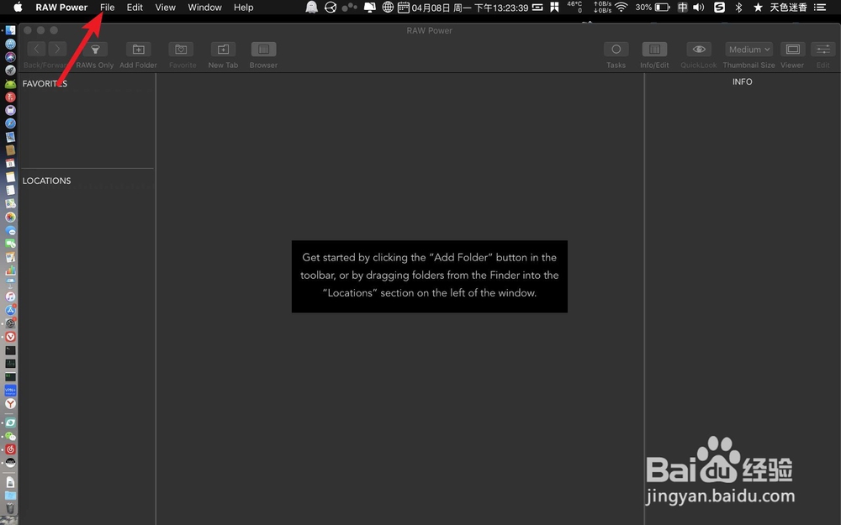Screen dimensions: 841x525
Task: Switch to the Viewer mode
Action: point(793,50)
